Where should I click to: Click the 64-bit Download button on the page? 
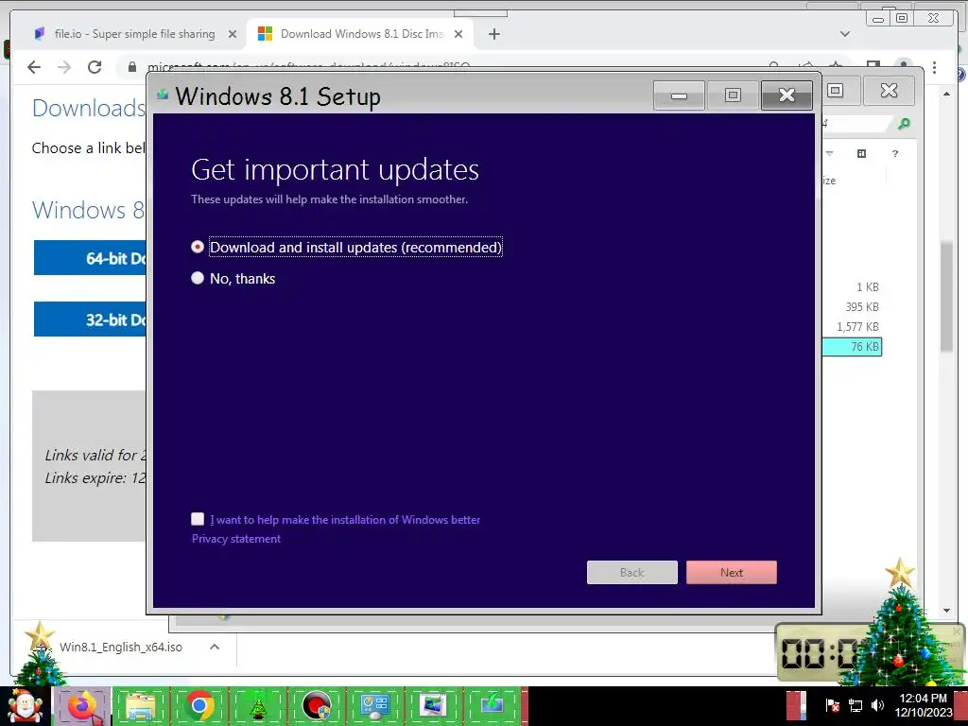(90, 258)
